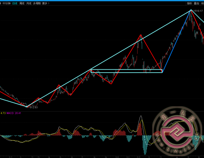Switch to the 周线 weekly chart
This screenshot has height=158, width=204.
point(22,4)
